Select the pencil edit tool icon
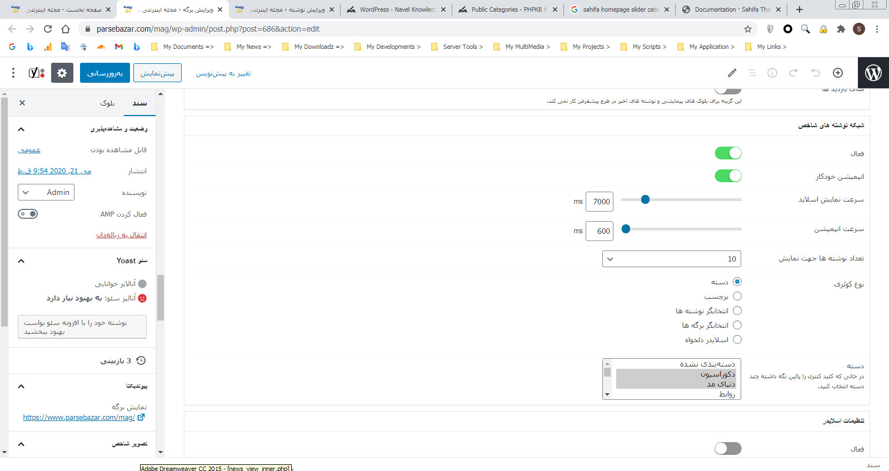This screenshot has height=471, width=889. point(732,73)
